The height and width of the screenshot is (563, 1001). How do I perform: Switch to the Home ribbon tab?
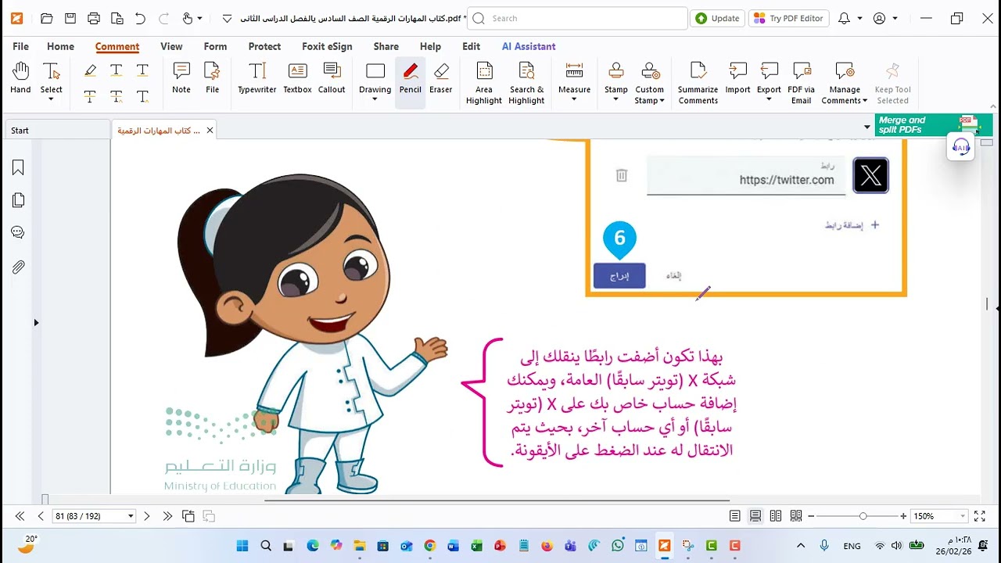click(x=60, y=46)
